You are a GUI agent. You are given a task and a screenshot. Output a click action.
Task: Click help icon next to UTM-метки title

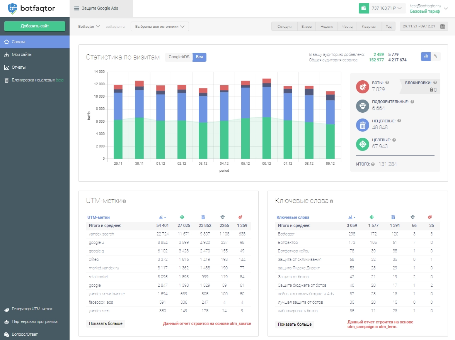click(124, 201)
